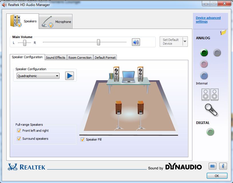Click the rear left surround speaker
Screen dimensions: 233x183
(x=119, y=115)
